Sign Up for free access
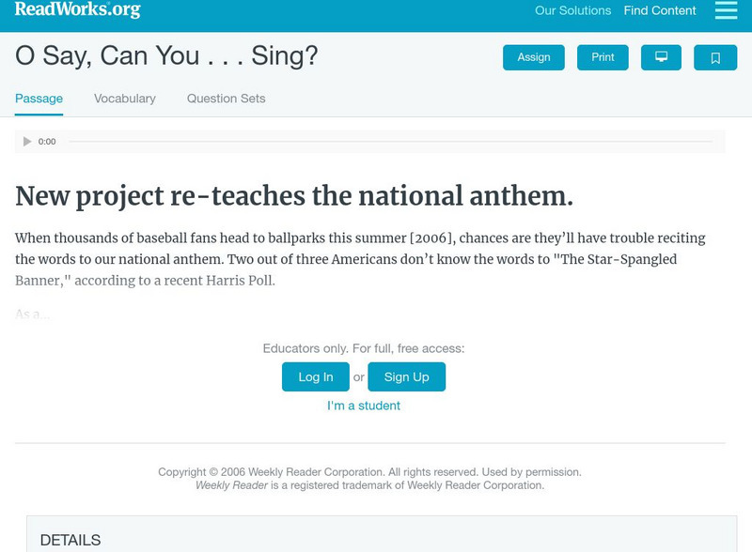The image size is (752, 552). point(408,376)
